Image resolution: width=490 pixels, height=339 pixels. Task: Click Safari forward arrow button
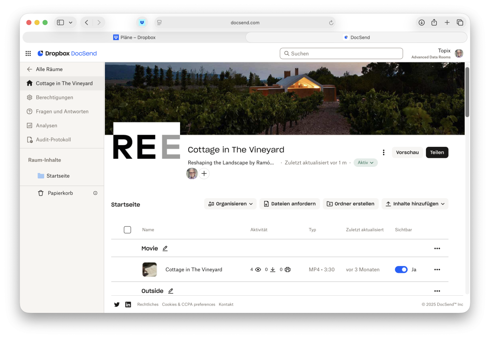pyautogui.click(x=99, y=22)
